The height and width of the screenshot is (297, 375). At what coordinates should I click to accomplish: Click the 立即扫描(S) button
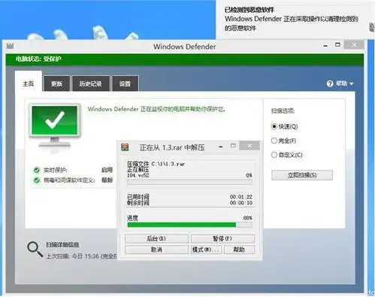(x=302, y=175)
